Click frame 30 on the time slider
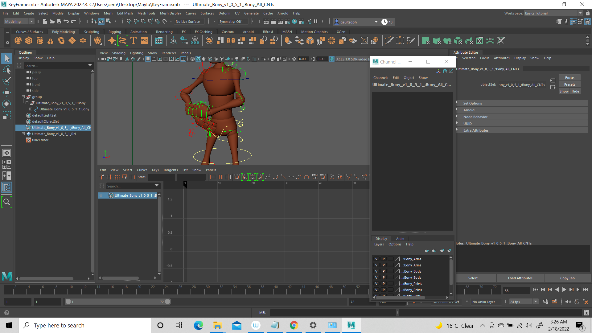This screenshot has height=333, width=592. point(205,290)
